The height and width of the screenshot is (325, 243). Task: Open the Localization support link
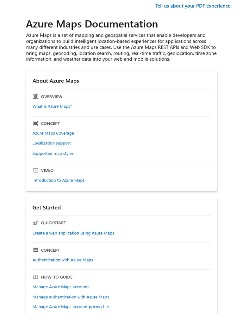tap(52, 143)
